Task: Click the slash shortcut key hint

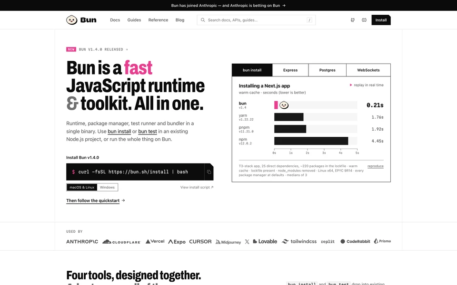Action: [309, 20]
